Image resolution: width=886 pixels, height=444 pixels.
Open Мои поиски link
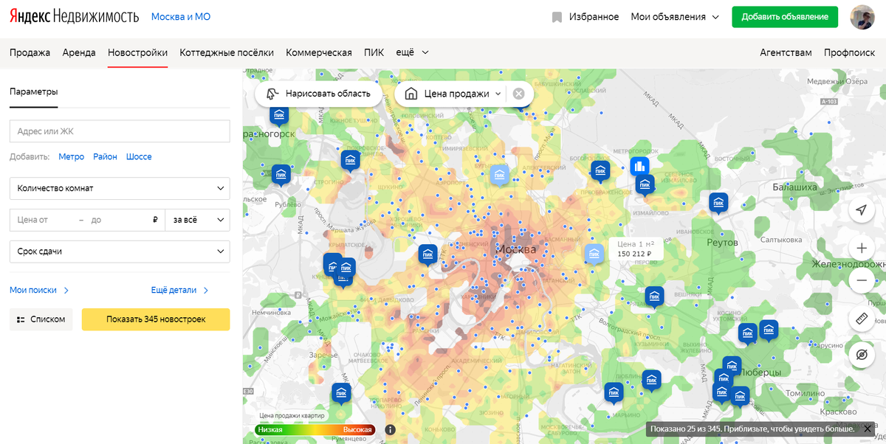(x=39, y=290)
